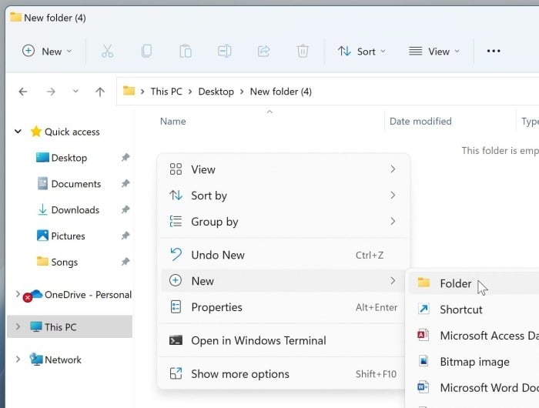Collapse the Quick access tree node
The image size is (539, 408).
tap(18, 132)
